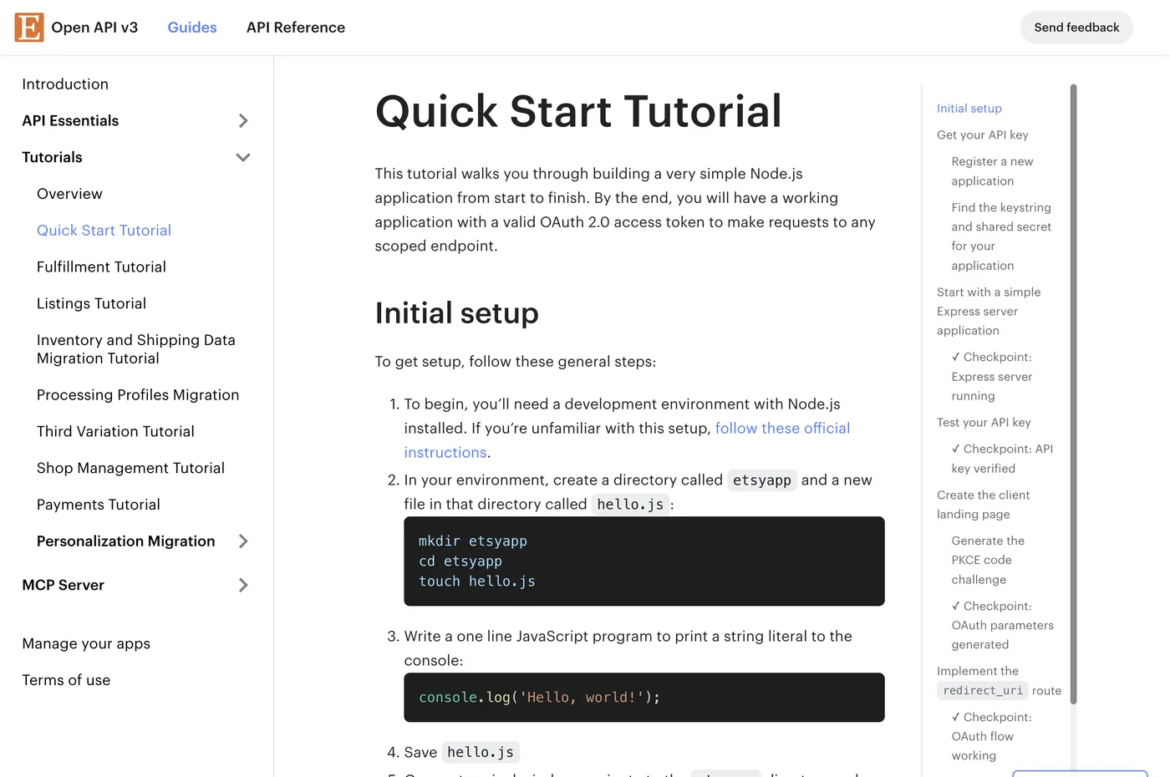1170x777 pixels.
Task: Open the Fulfillment Tutorial page
Action: [x=101, y=267]
